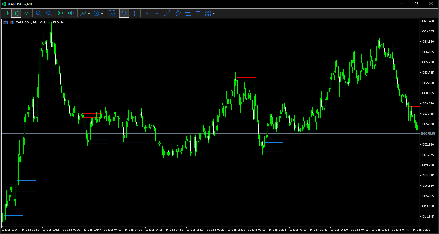Switch chart to bar chart mode
439x234 pixels.
[x=6, y=14]
